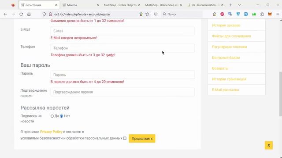Open Файлы для скачивания sidebar link

coord(231,36)
